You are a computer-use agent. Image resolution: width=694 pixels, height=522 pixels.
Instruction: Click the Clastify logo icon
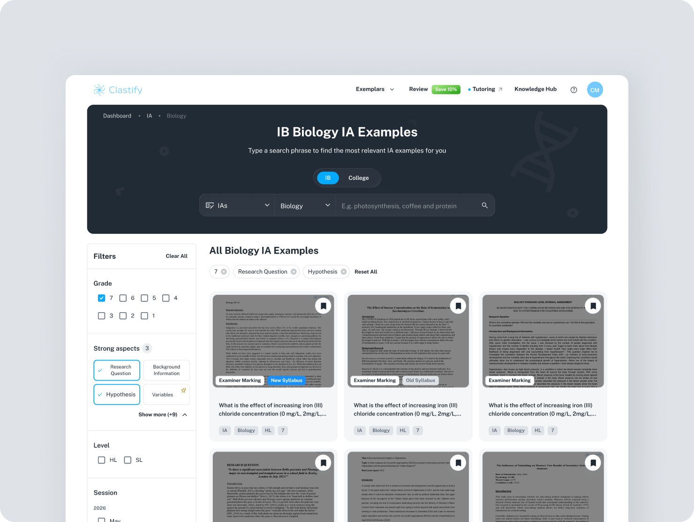click(x=99, y=90)
